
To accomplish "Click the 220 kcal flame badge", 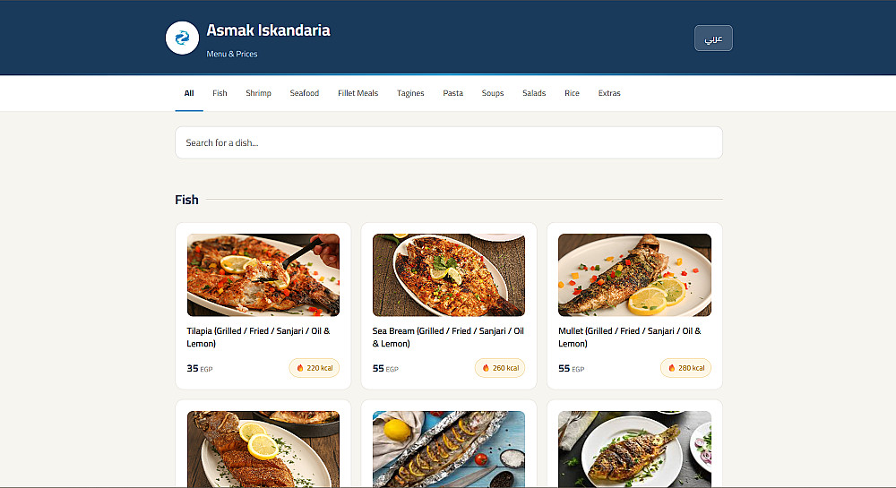I will click(314, 368).
